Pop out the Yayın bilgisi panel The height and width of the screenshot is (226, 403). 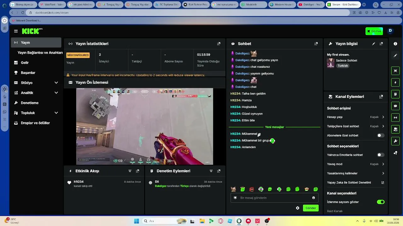click(x=381, y=44)
